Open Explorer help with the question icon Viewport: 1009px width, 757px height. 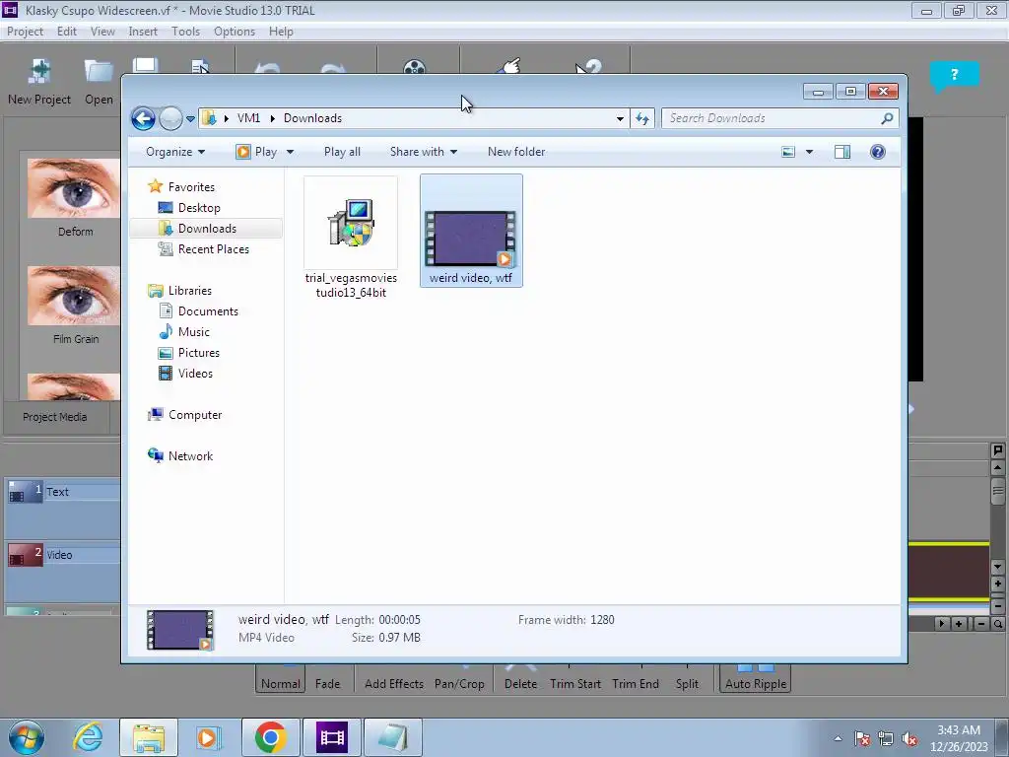pyautogui.click(x=877, y=152)
